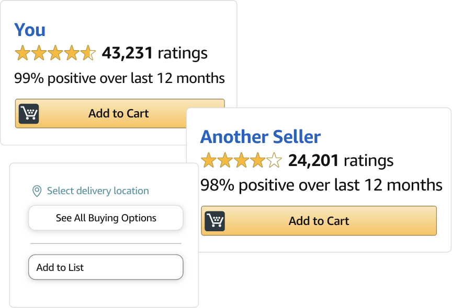Open Another Seller's page
This screenshot has width=452, height=308.
tap(261, 136)
